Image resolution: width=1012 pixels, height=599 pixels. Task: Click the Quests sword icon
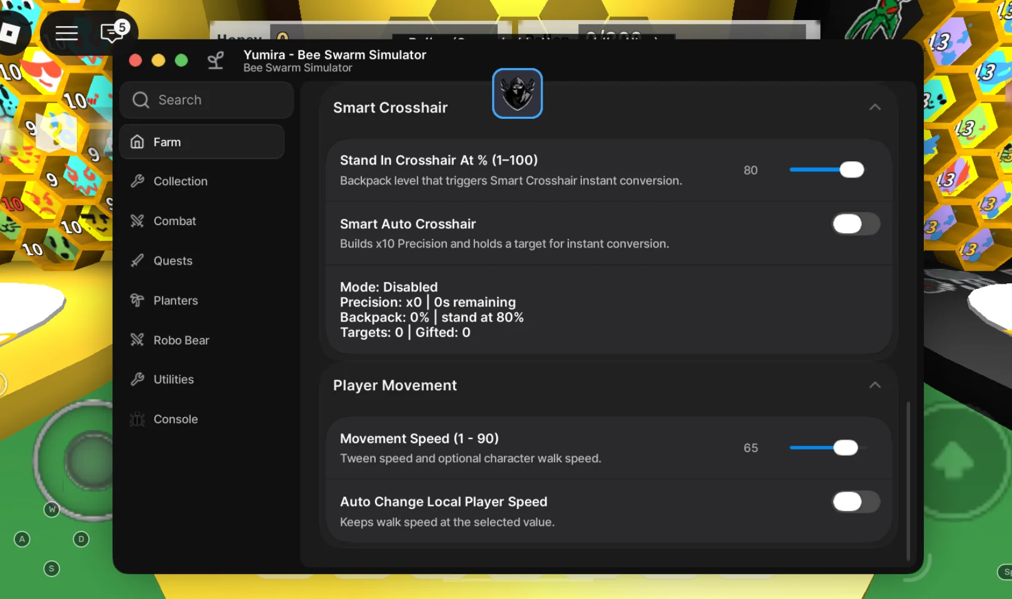point(137,261)
